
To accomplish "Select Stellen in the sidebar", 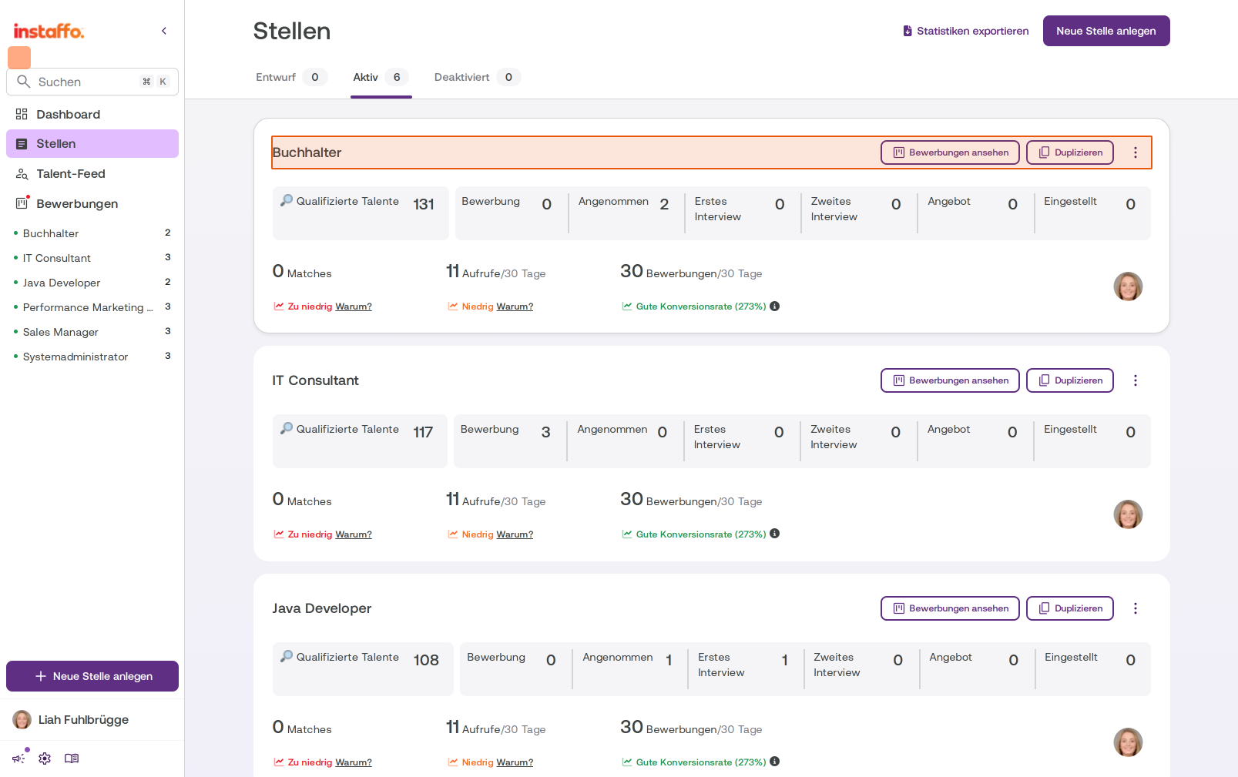I will click(92, 144).
